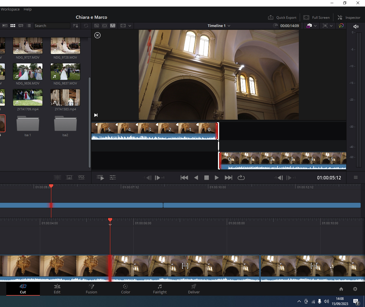Open the Workspace menu
The image size is (365, 307).
point(10,9)
